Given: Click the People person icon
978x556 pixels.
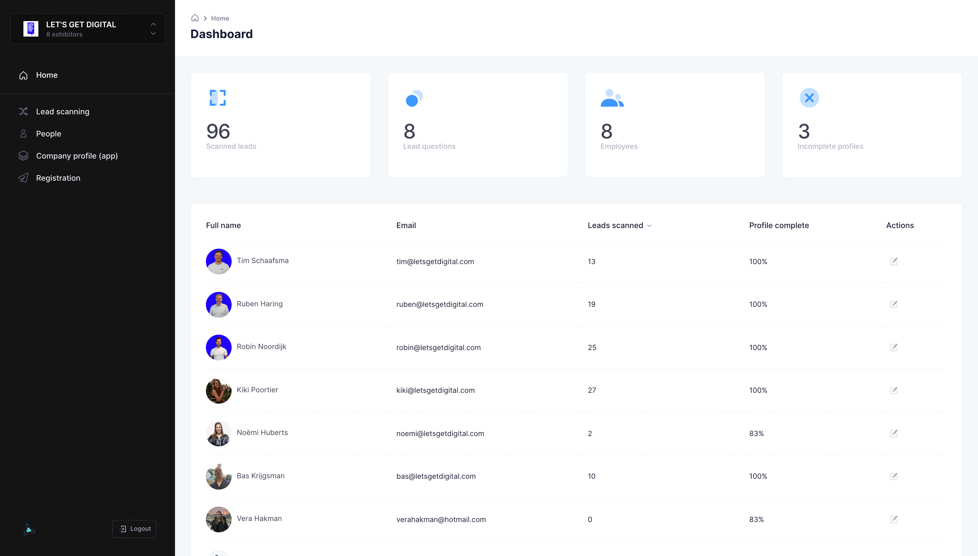Looking at the screenshot, I should click(x=23, y=134).
